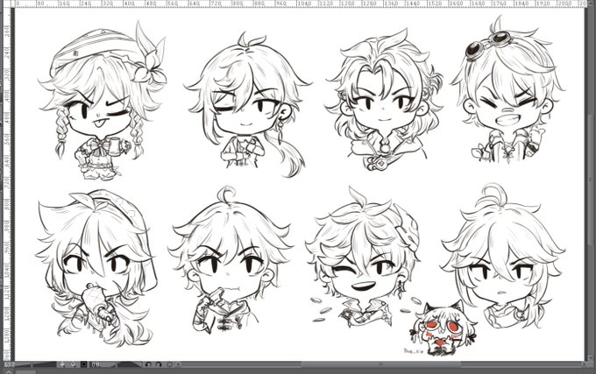Reset canvas rotation using the reset icon

click(169, 364)
